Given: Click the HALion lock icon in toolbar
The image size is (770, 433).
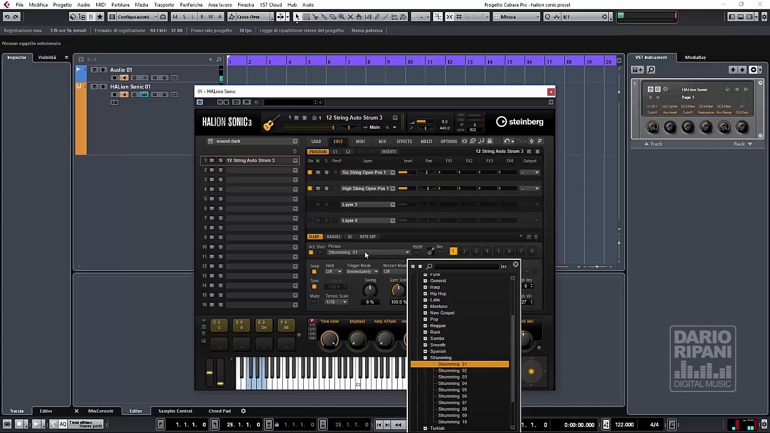Looking at the screenshot, I should tap(490, 141).
